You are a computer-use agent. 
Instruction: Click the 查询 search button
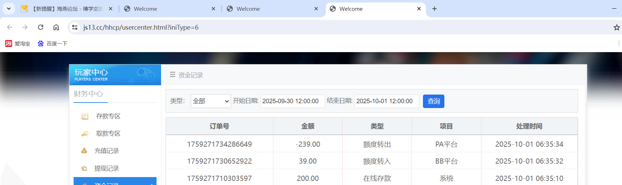[434, 101]
